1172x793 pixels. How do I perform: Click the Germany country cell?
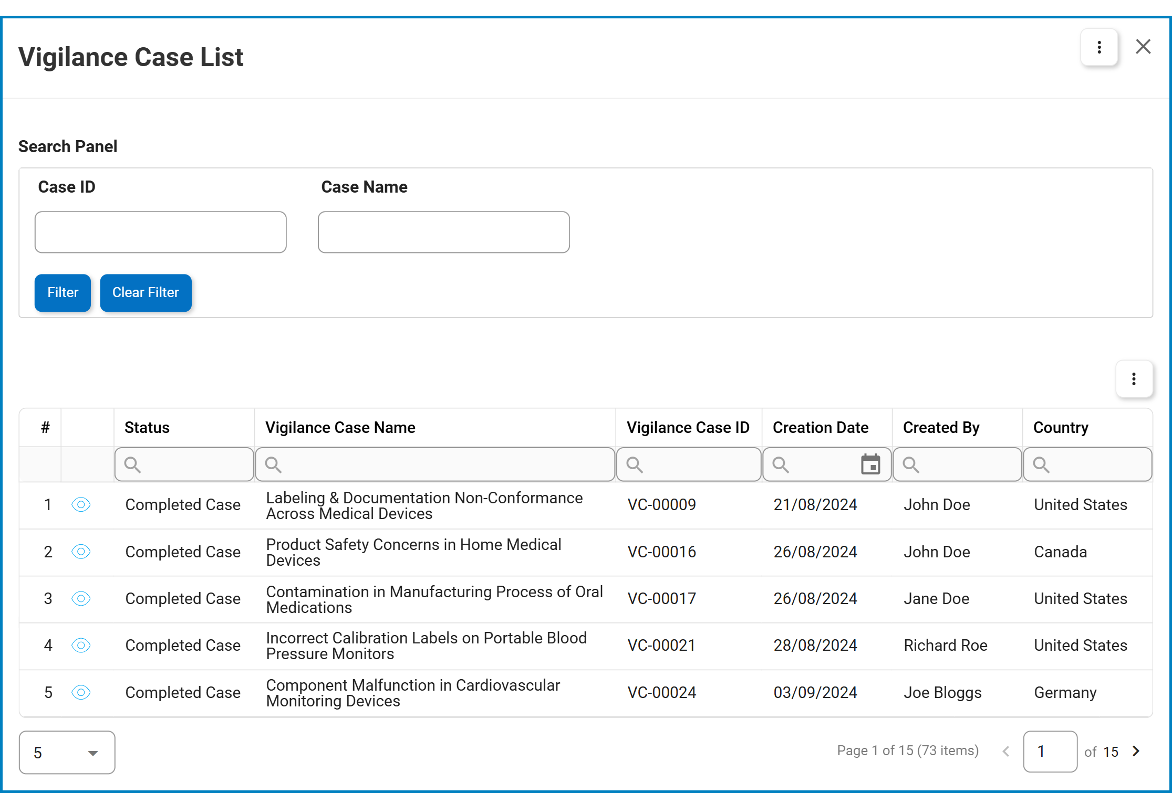(1065, 693)
